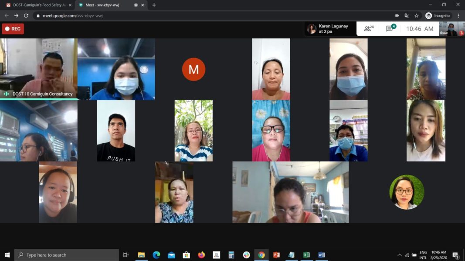Image resolution: width=465 pixels, height=261 pixels.
Task: Open Slack from the taskbar
Action: click(246, 255)
